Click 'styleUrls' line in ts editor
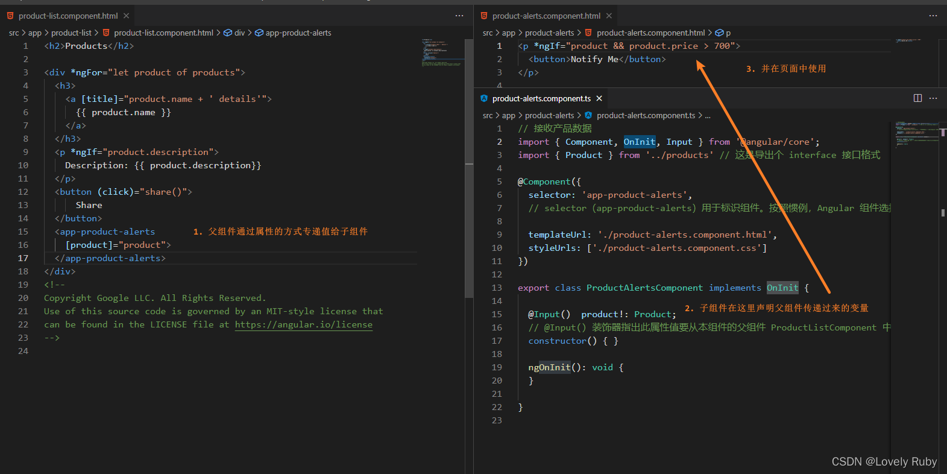This screenshot has height=474, width=947. click(x=647, y=248)
